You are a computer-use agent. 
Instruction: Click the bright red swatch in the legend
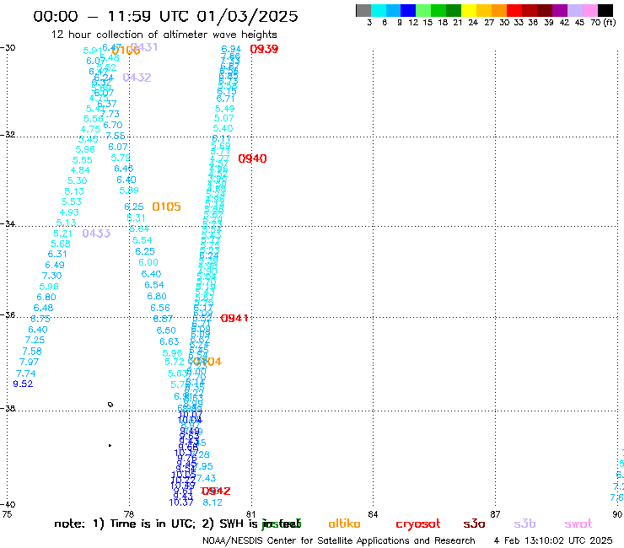[514, 10]
